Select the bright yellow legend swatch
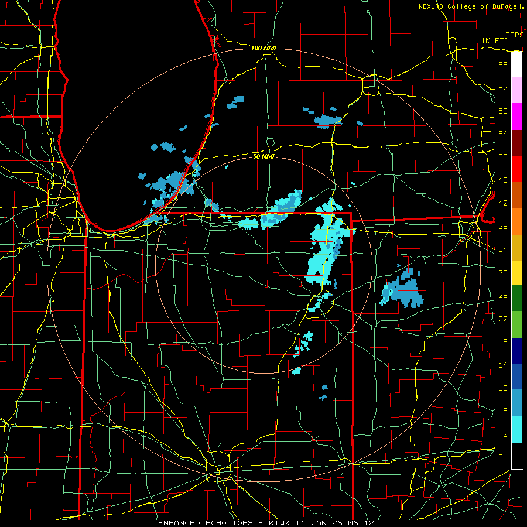The width and height of the screenshot is (527, 527). point(517,273)
